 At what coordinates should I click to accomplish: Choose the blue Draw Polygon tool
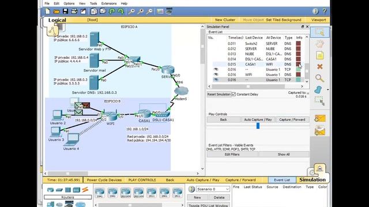tap(318, 90)
